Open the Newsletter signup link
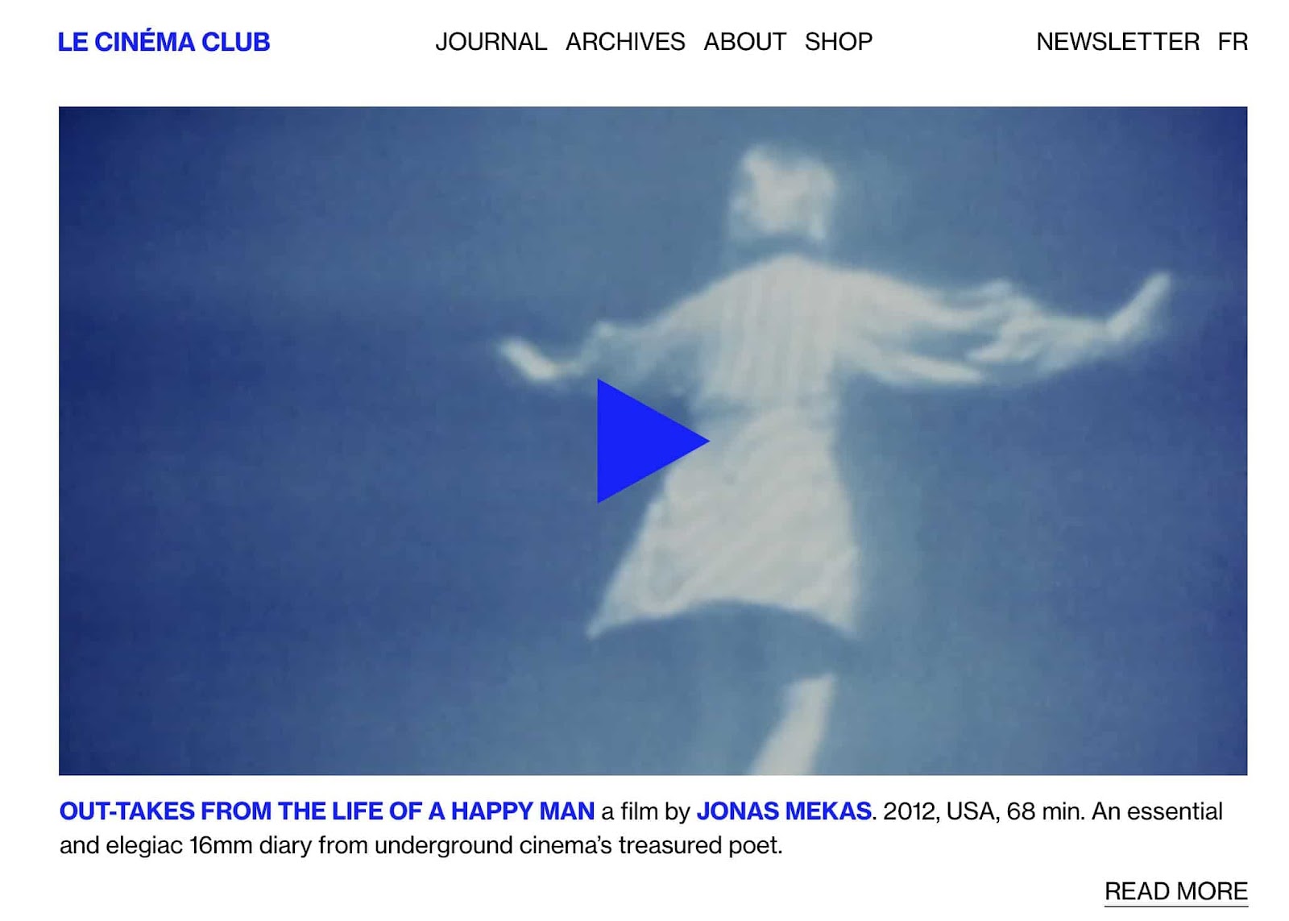Image resolution: width=1289 pixels, height=921 pixels. click(1117, 42)
